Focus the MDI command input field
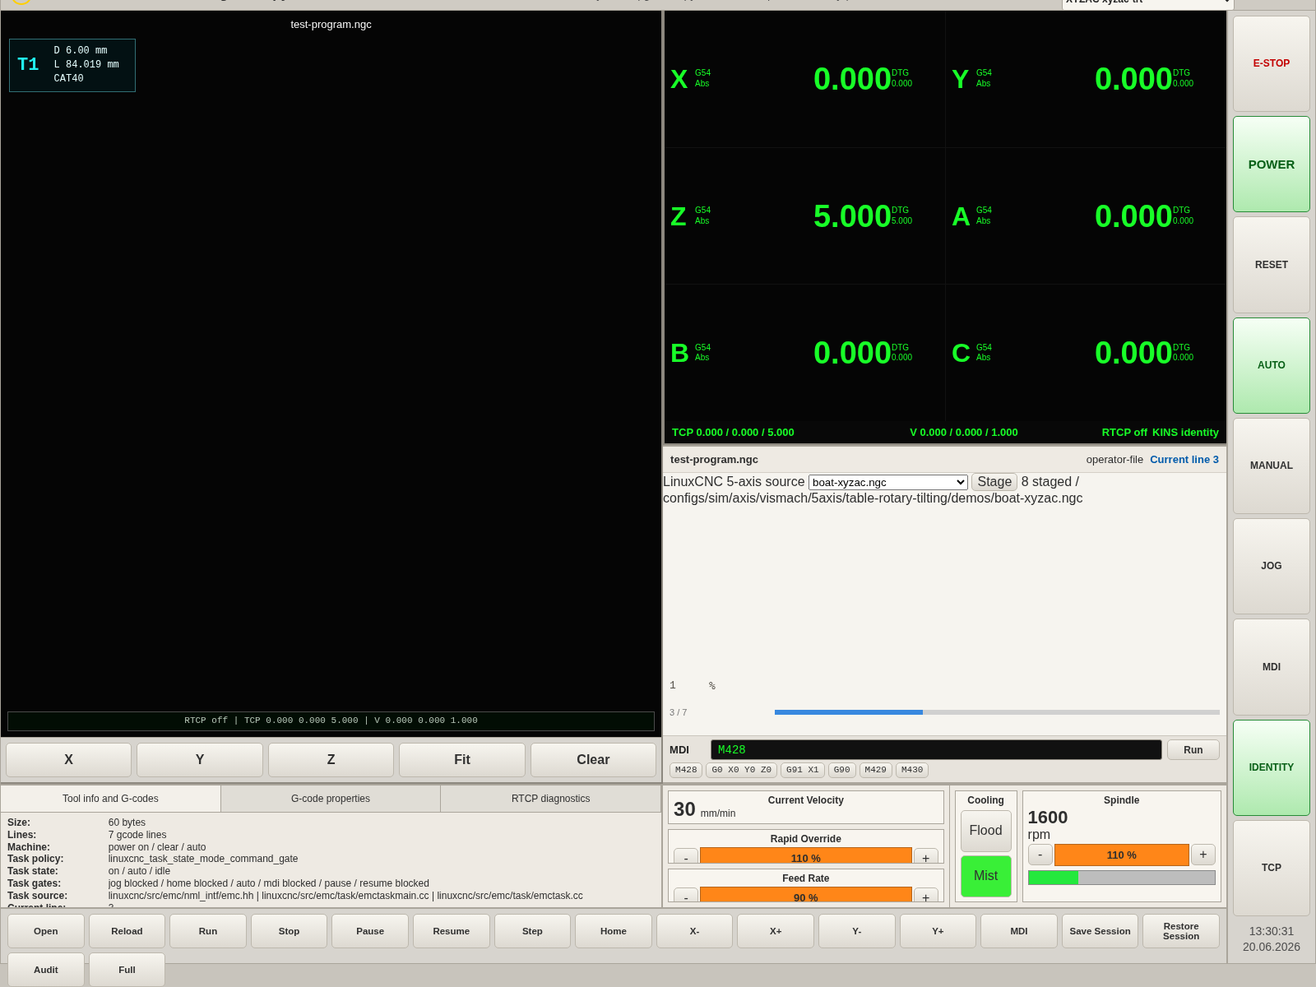 pyautogui.click(x=936, y=750)
